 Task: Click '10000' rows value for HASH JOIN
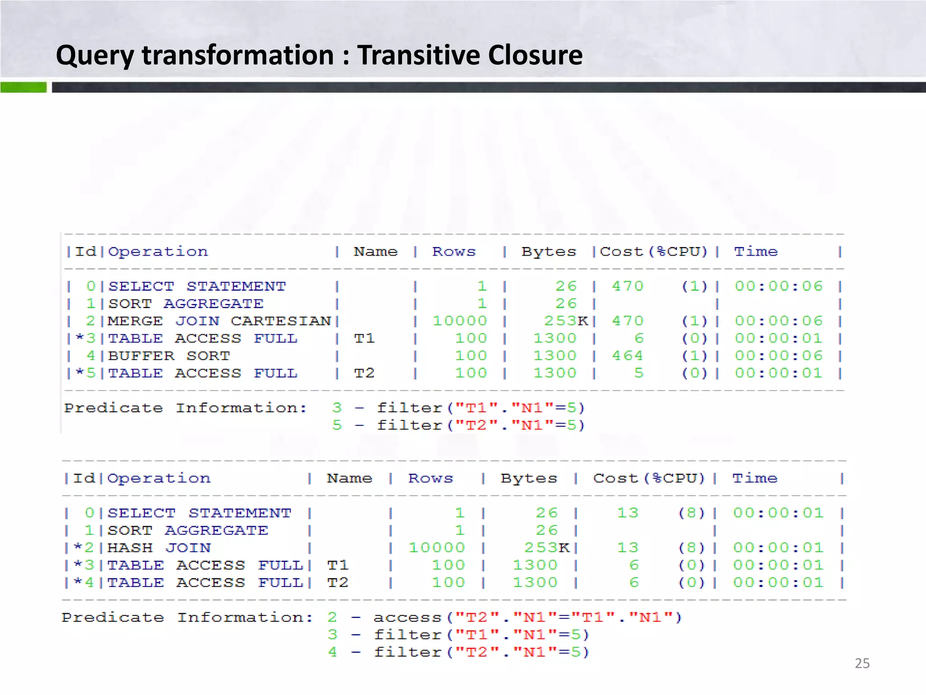(437, 547)
